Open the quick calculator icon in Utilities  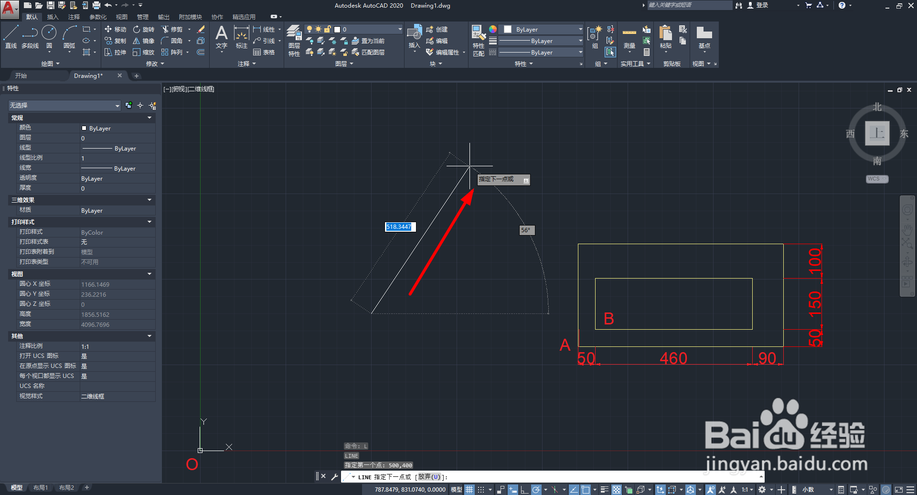647,52
